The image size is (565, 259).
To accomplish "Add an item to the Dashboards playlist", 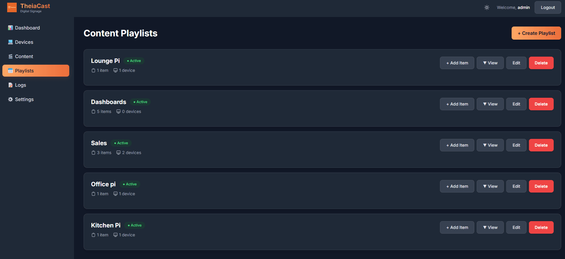I will click(x=457, y=104).
